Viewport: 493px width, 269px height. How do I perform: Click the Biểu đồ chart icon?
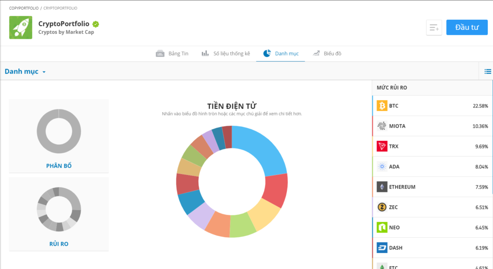point(316,53)
